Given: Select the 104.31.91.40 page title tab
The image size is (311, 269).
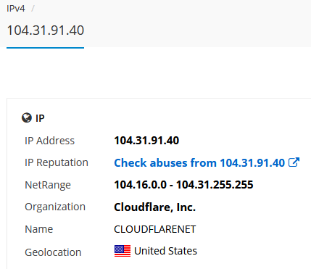Looking at the screenshot, I should point(46,30).
